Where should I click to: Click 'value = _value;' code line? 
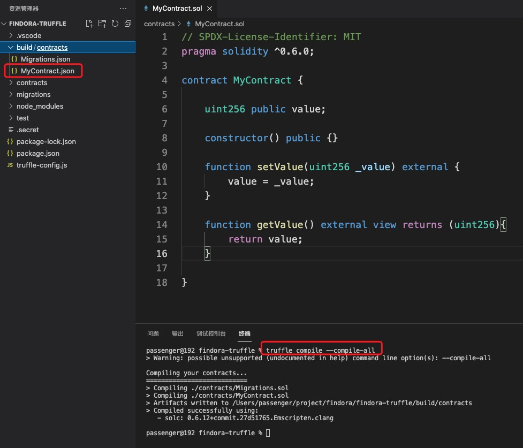[x=271, y=181]
